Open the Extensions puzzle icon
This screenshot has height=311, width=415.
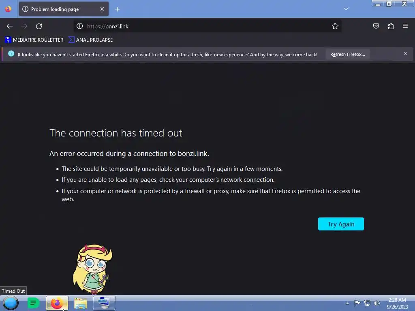(391, 26)
